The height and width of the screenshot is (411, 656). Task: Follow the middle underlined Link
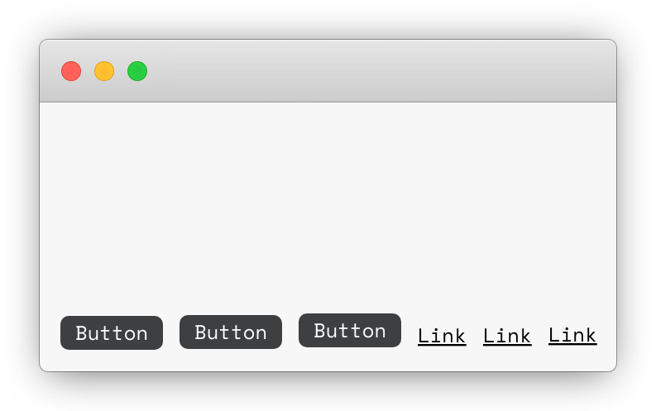pyautogui.click(x=507, y=336)
